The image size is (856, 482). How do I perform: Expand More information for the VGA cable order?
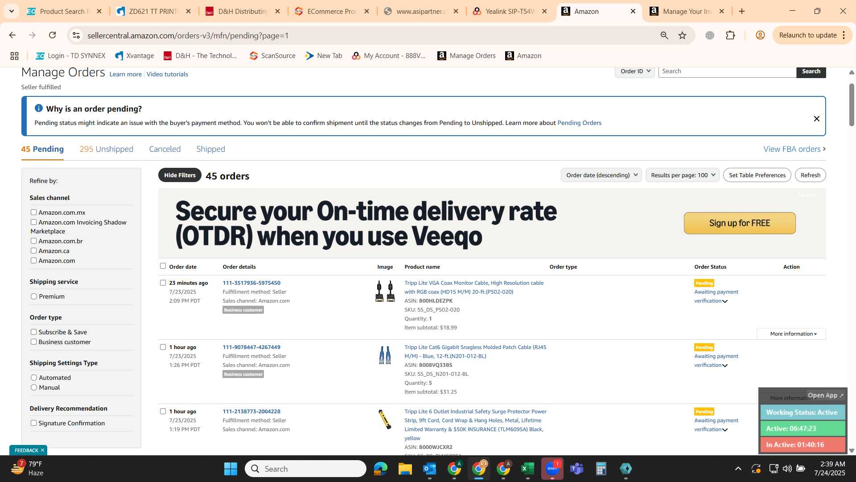(x=791, y=334)
